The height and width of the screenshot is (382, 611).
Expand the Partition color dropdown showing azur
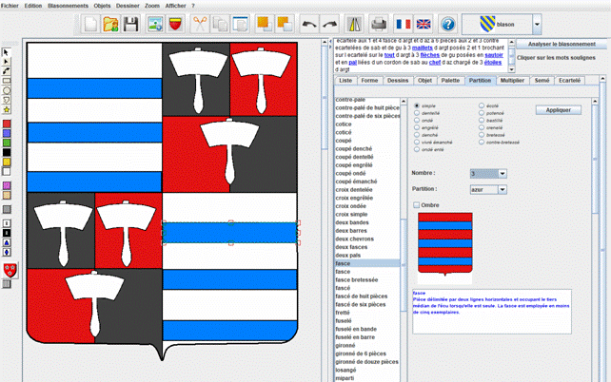[x=503, y=190]
